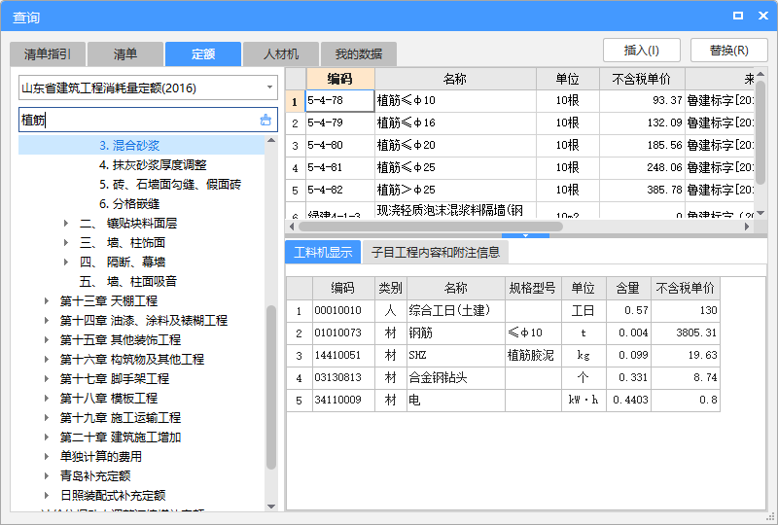Expand 日照装配式补充定额 arrow
The height and width of the screenshot is (525, 778).
pyautogui.click(x=47, y=495)
